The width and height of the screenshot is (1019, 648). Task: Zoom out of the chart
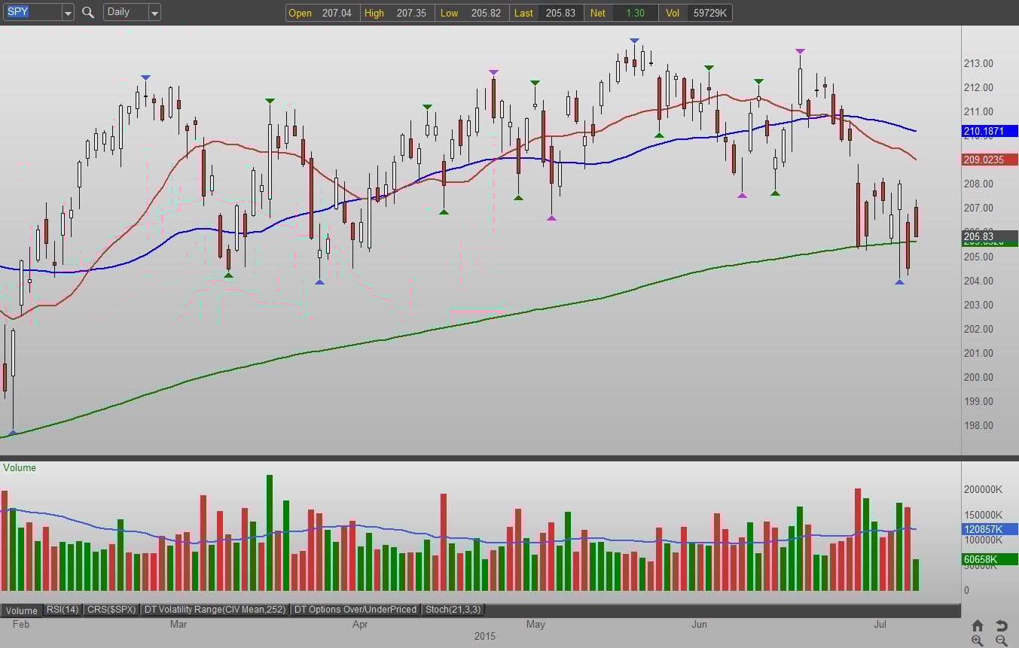click(x=1001, y=640)
